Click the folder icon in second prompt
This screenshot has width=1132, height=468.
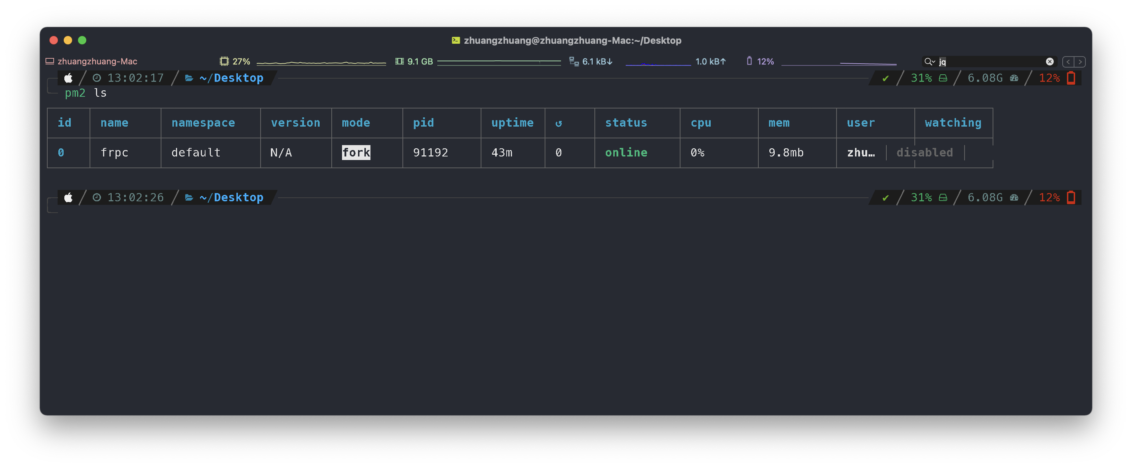[x=189, y=198]
